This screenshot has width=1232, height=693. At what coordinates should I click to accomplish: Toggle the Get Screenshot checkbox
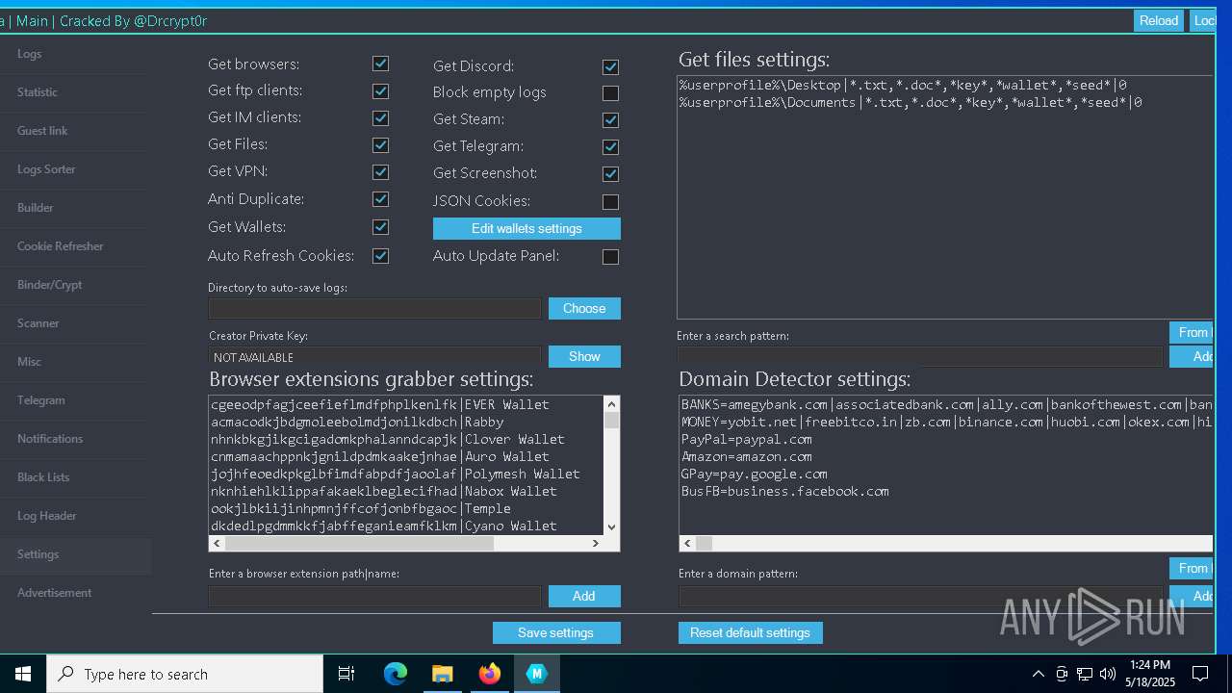point(610,174)
